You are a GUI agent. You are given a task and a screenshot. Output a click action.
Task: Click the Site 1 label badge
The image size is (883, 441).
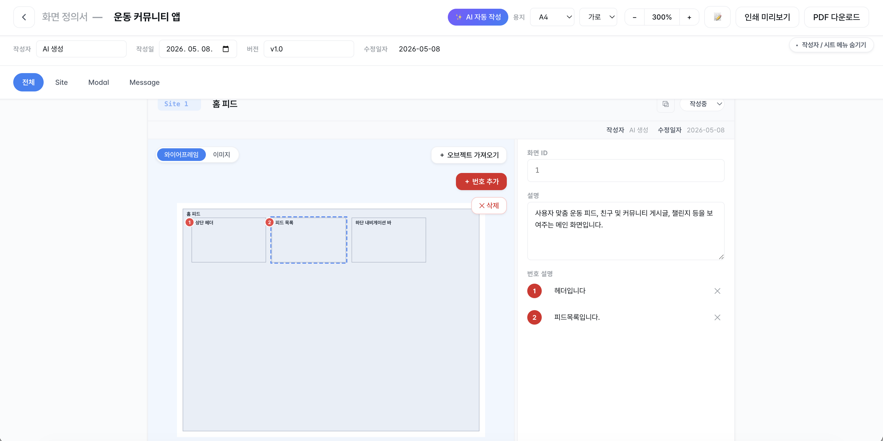point(179,104)
